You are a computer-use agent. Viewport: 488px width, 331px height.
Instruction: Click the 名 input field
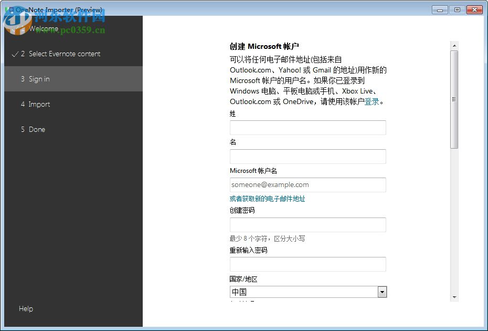[x=307, y=156]
